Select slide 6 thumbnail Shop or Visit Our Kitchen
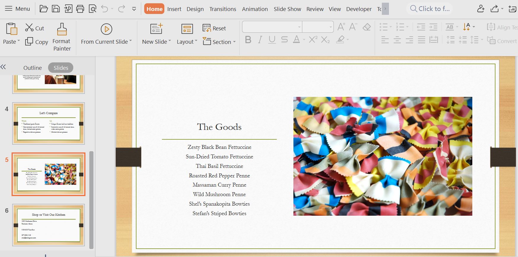This screenshot has height=257, width=518. 48,225
